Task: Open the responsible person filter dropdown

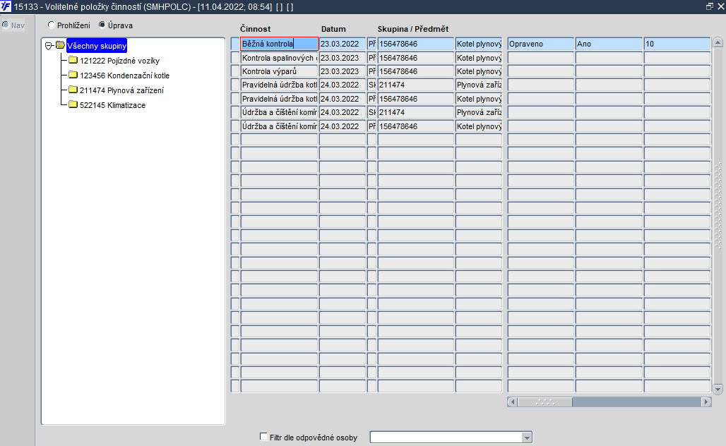Action: click(526, 438)
